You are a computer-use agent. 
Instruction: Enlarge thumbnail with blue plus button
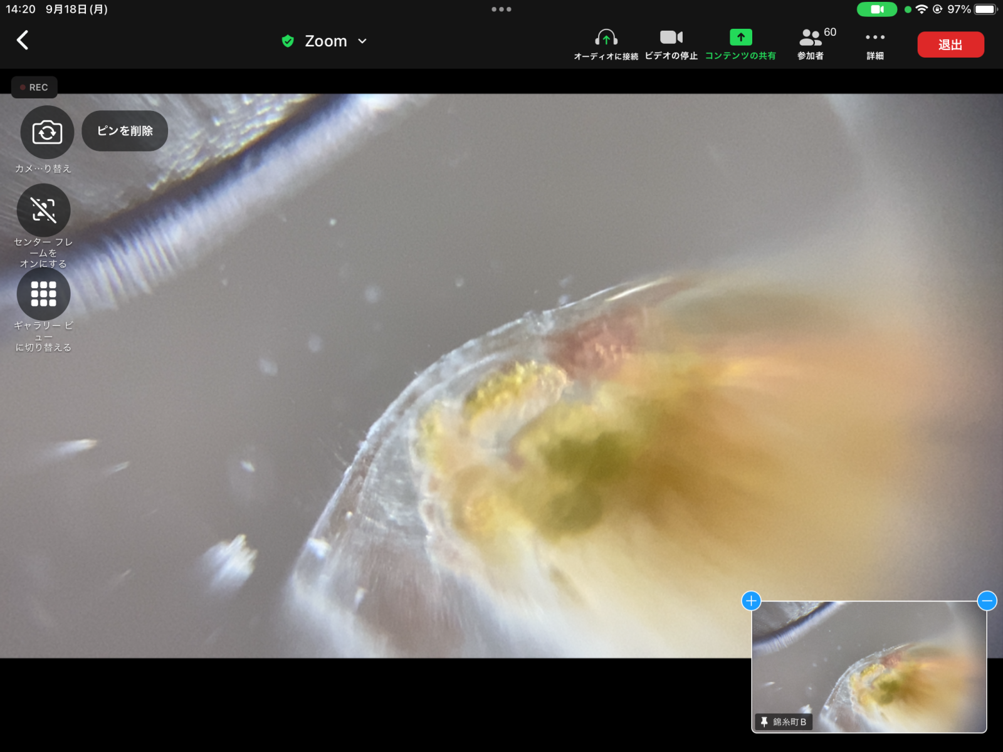(x=751, y=601)
